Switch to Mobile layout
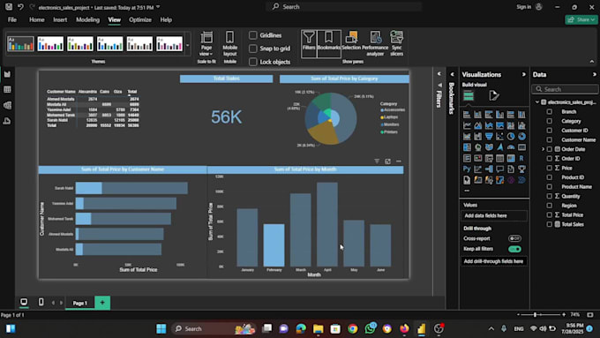Image resolution: width=600 pixels, height=338 pixels. coord(229,43)
